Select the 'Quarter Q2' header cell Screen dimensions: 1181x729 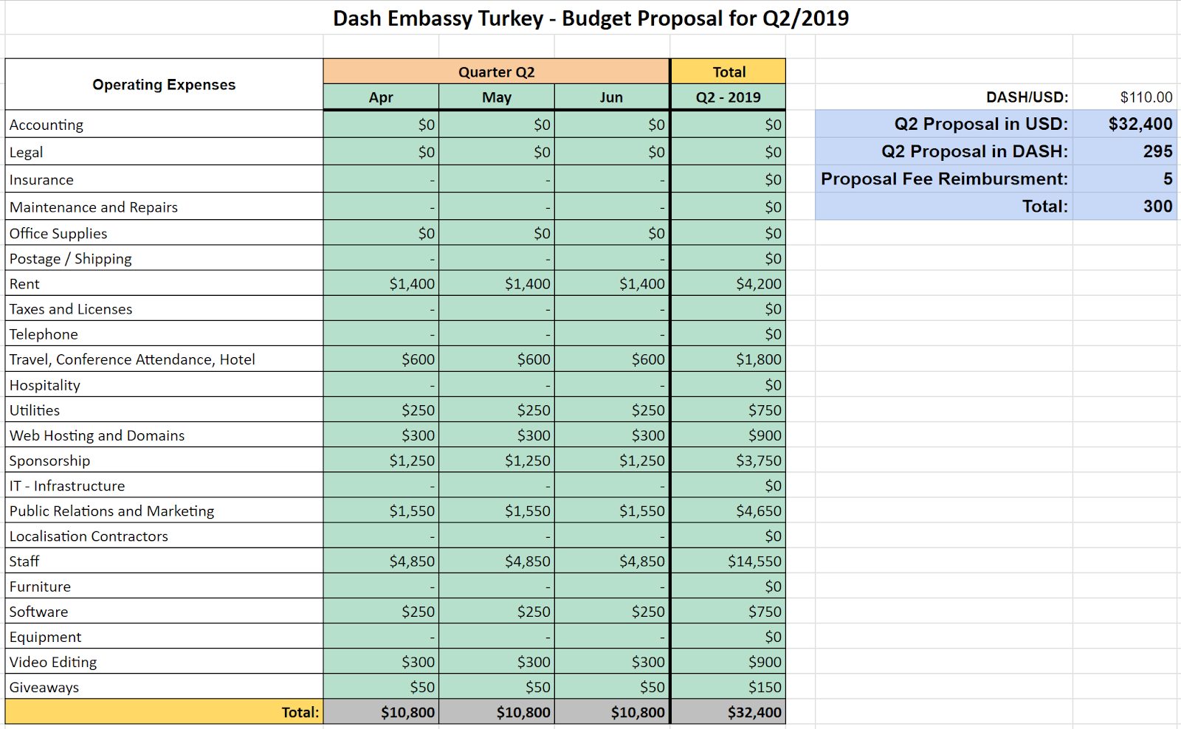[x=496, y=72]
